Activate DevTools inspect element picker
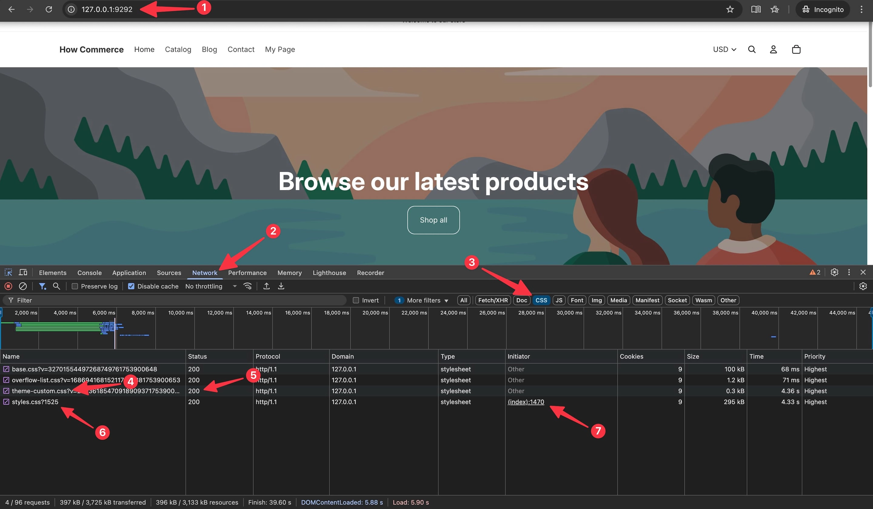Image resolution: width=873 pixels, height=509 pixels. [x=8, y=272]
